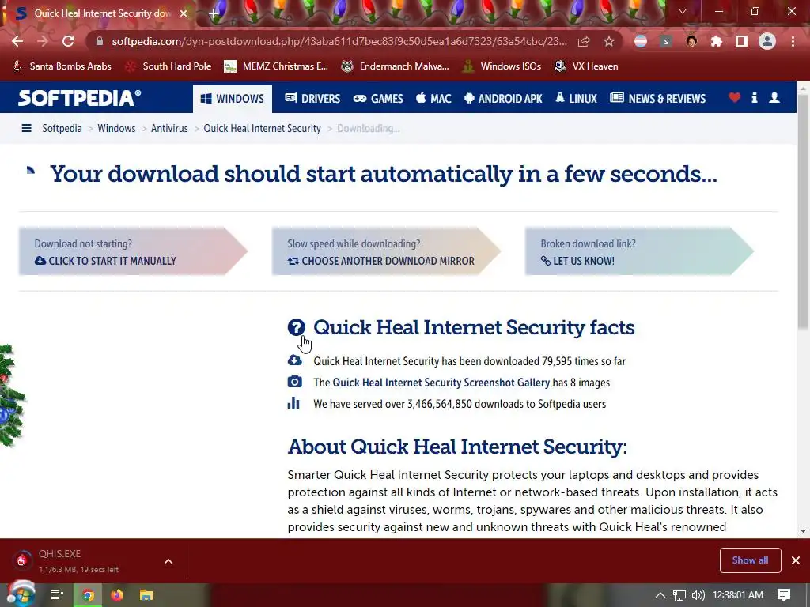810x607 pixels.
Task: Report broken link via Let Us Know
Action: 639,251
